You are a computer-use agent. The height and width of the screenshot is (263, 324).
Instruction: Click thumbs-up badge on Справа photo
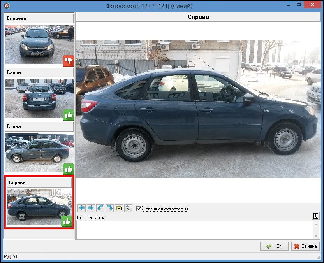(67, 221)
